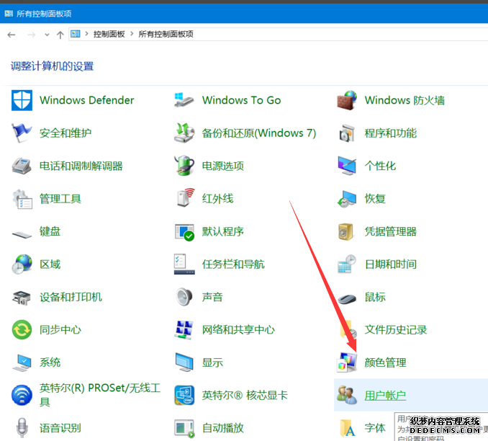The width and height of the screenshot is (488, 441).
Task: Open the 鼠标 mouse icon
Action: 347,299
